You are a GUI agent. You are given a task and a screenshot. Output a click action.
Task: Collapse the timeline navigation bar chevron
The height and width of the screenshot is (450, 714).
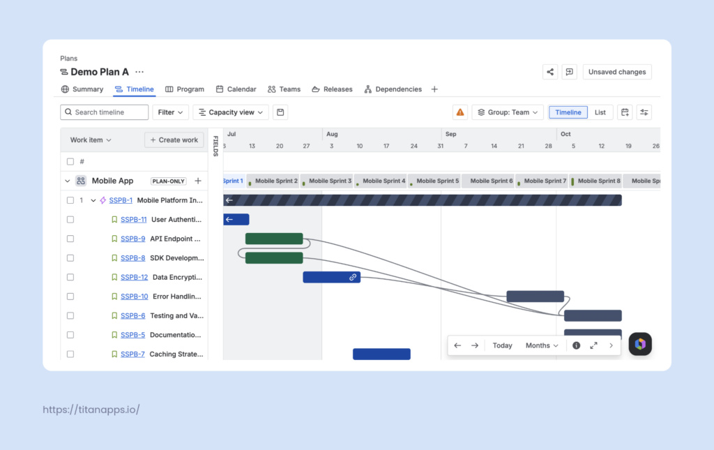point(611,346)
